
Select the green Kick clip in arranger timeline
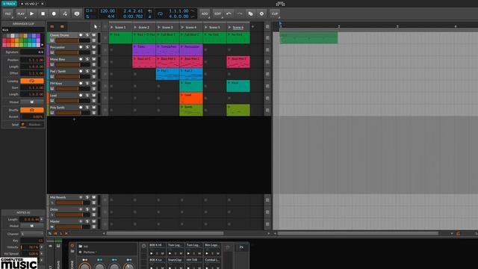[x=308, y=38]
